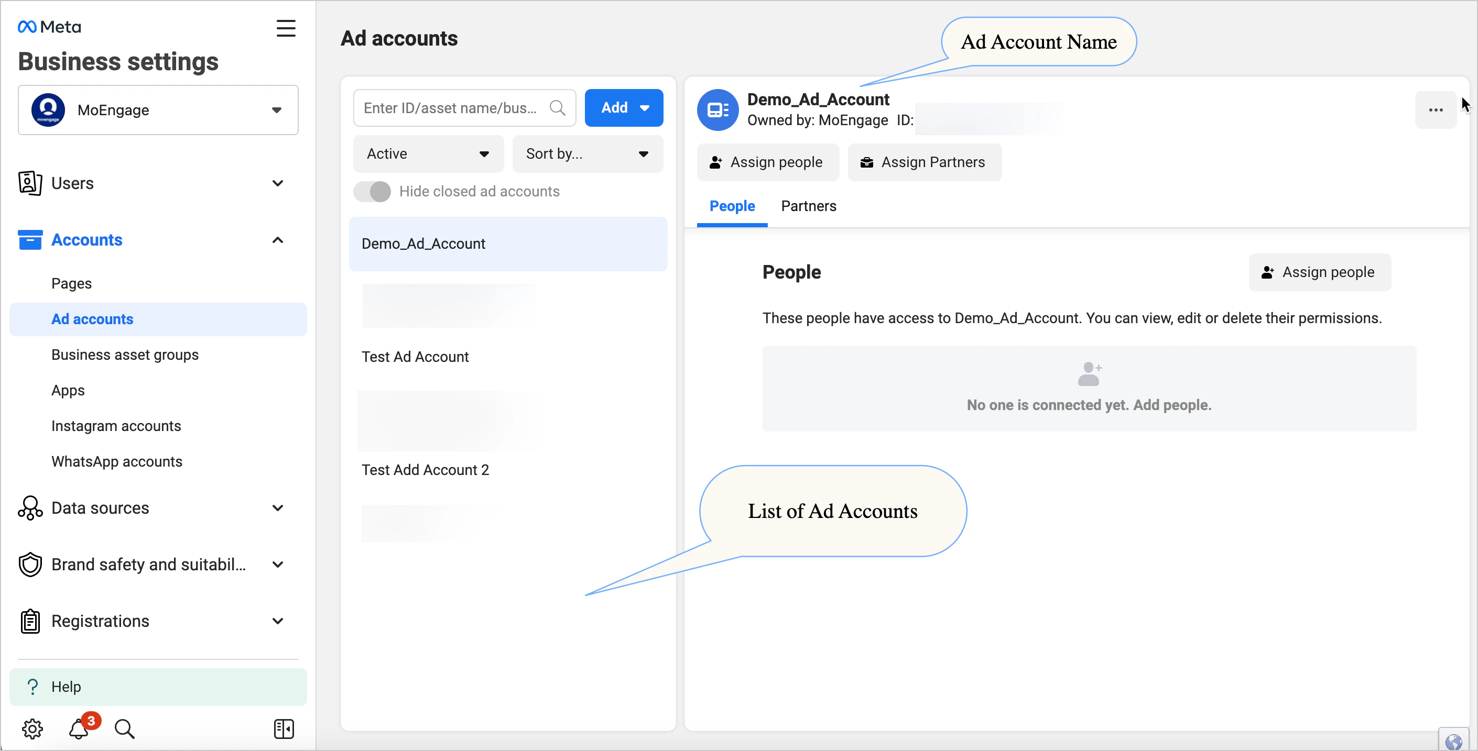1478x751 pixels.
Task: Enable Hide closed ad accounts toggle
Action: coord(372,192)
